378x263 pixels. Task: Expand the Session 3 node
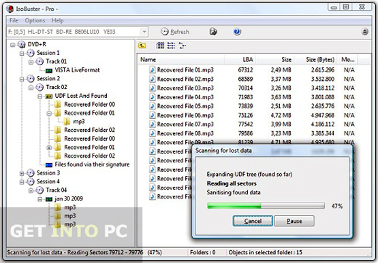[x=22, y=173]
